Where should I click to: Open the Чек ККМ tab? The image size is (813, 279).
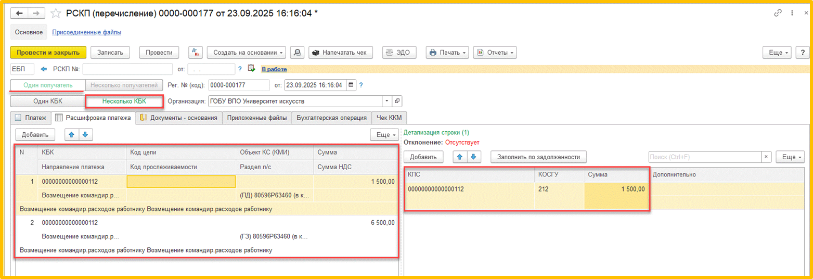[x=390, y=118]
